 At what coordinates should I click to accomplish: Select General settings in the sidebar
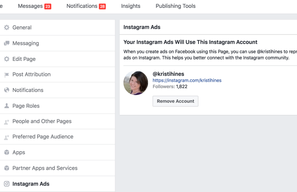pyautogui.click(x=57, y=27)
